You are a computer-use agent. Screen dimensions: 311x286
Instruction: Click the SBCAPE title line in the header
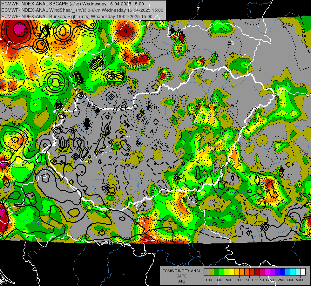click(72, 4)
